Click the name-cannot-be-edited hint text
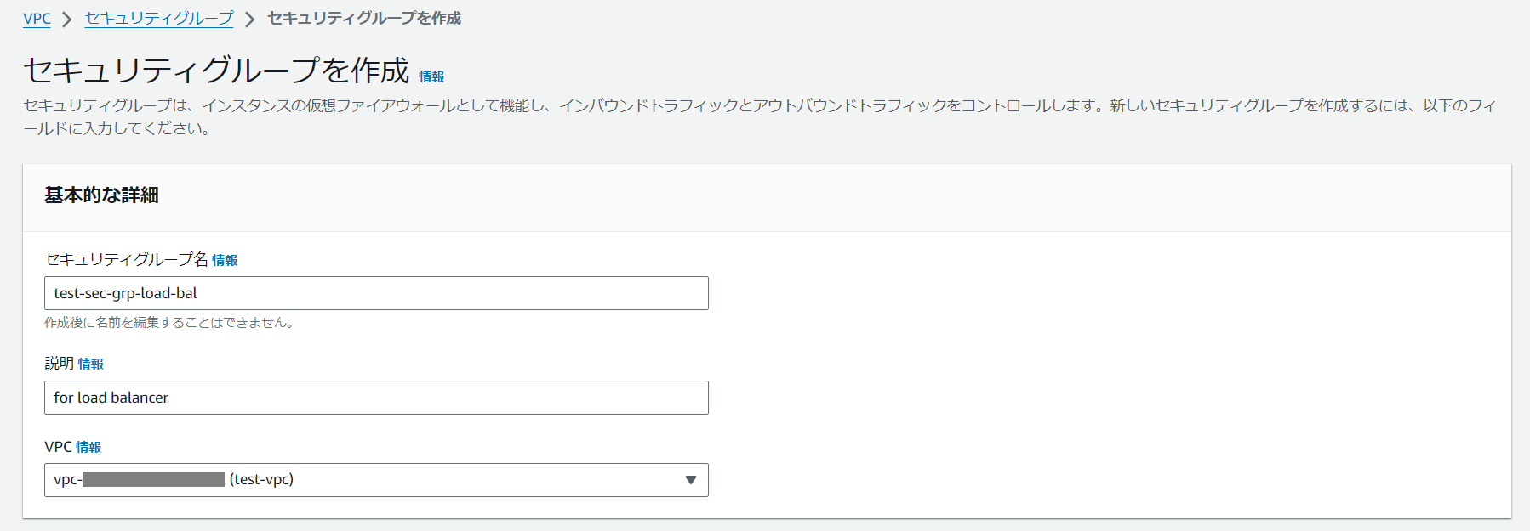 [x=168, y=323]
